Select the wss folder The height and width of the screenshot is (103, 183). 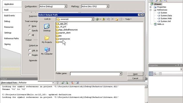59,42
